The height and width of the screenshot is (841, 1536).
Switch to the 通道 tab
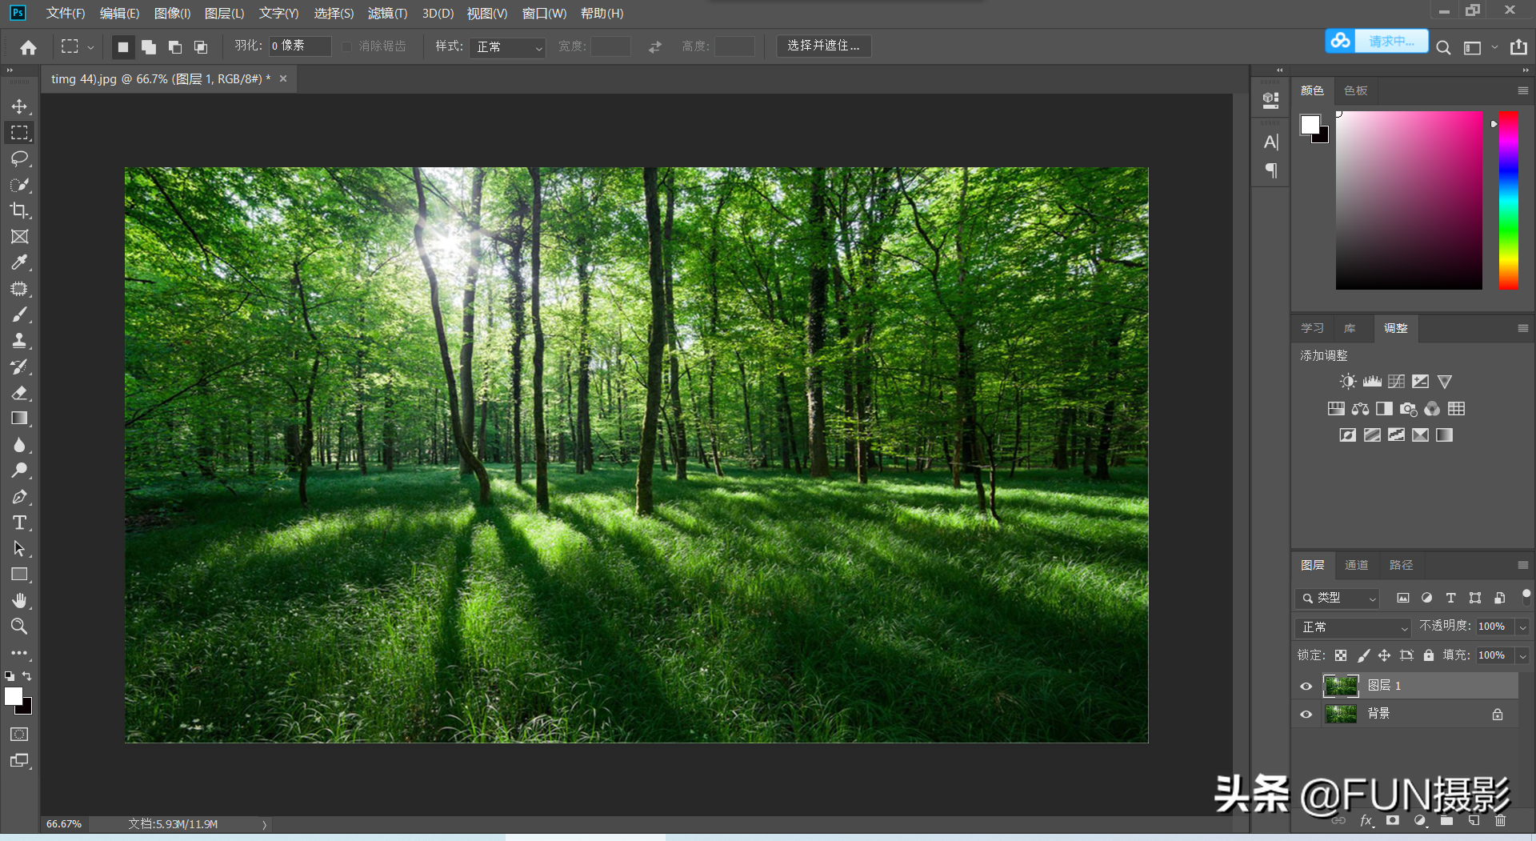click(1356, 565)
